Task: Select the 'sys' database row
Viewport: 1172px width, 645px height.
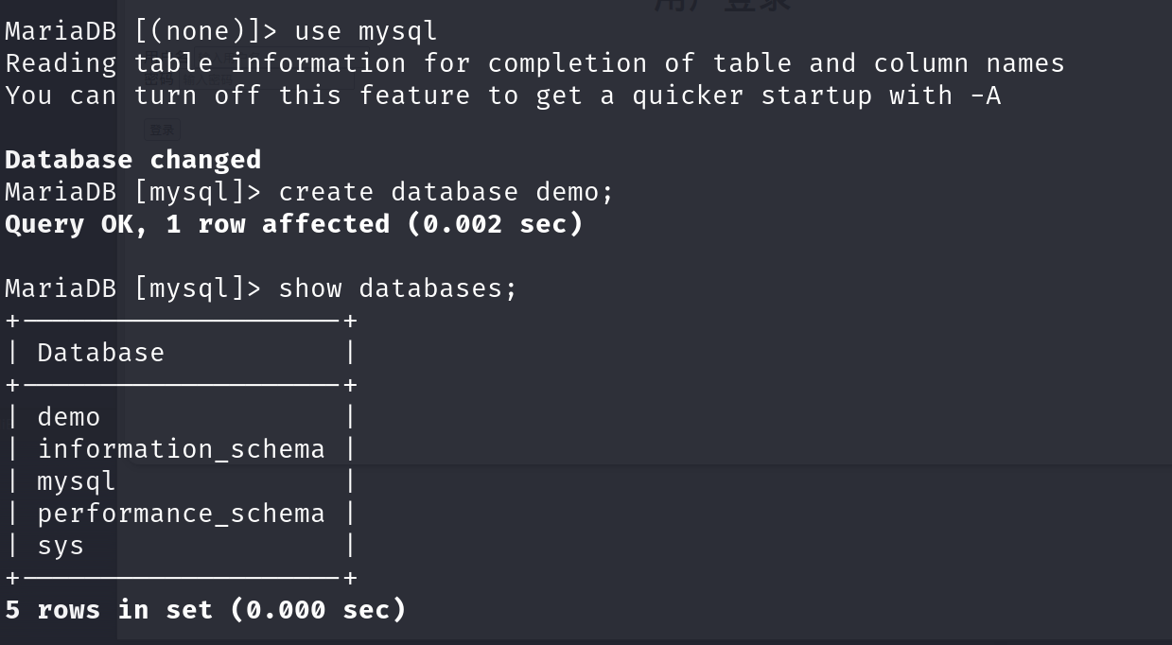Action: point(61,546)
